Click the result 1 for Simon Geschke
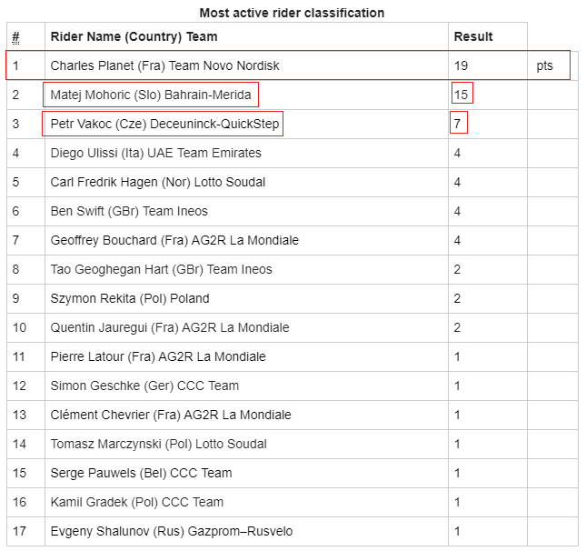586x551 pixels. [x=457, y=386]
